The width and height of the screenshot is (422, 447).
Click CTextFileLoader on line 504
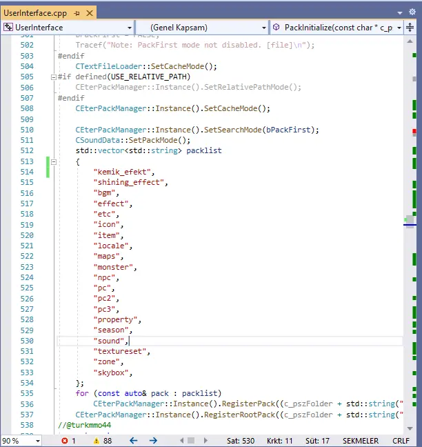[108, 66]
